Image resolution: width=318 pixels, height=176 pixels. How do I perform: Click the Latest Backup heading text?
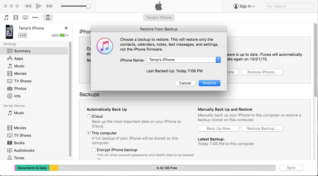coord(211,139)
